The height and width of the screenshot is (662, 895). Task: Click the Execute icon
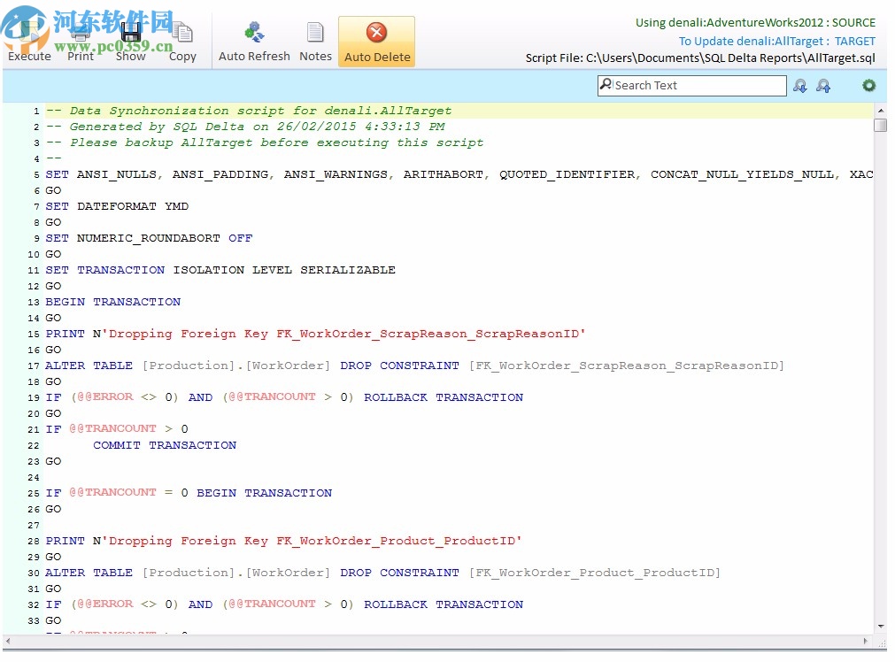(29, 34)
